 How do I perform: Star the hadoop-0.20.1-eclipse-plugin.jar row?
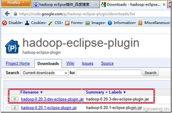pos(7,108)
